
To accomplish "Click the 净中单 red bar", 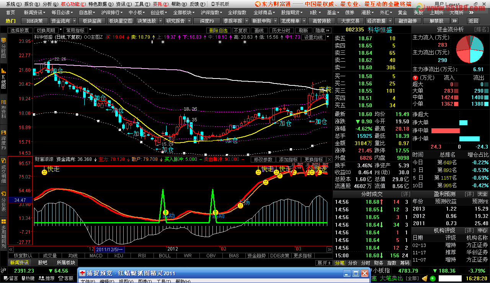I will point(445,131).
